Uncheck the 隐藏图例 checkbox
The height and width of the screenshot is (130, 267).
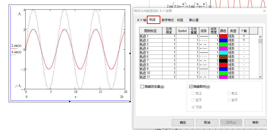[191, 87]
